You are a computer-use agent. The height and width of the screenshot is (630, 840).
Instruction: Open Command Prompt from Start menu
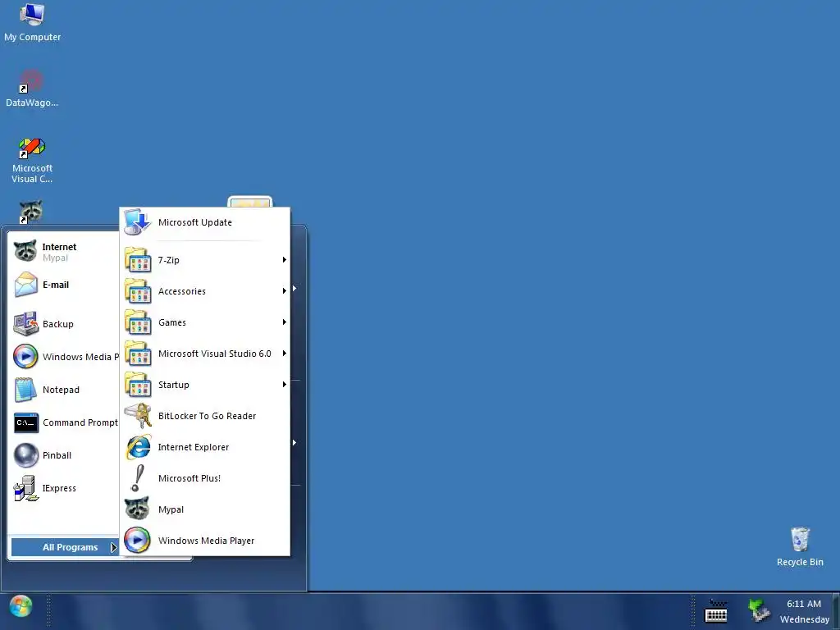point(63,422)
